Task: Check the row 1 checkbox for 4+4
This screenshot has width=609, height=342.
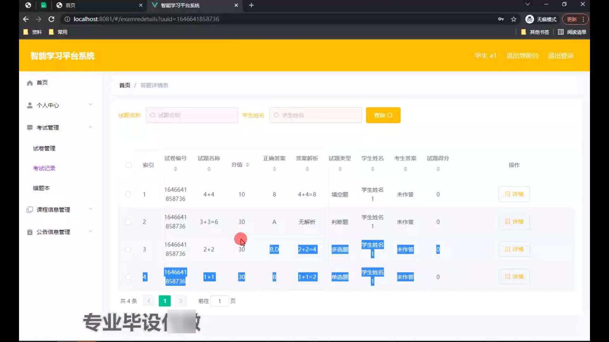Action: (128, 194)
